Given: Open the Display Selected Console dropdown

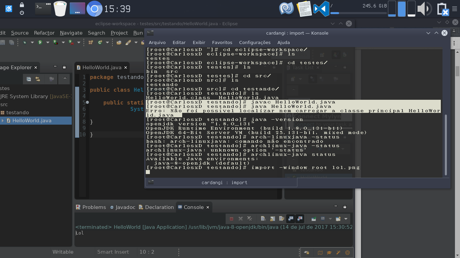Looking at the screenshot, I should pos(330,219).
